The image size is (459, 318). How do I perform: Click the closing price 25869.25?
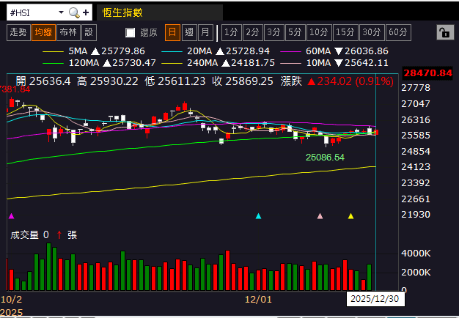(249, 81)
